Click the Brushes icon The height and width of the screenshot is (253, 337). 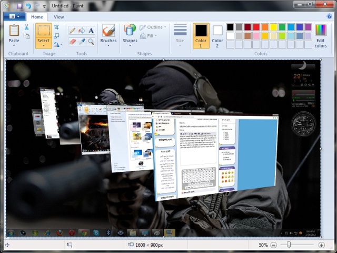(x=108, y=31)
